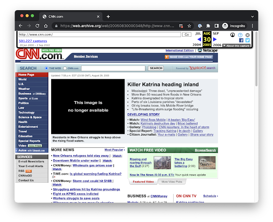Image resolution: width=273 pixels, height=222 pixels.
Task: Open 501,227 captures link
Action: (33, 41)
